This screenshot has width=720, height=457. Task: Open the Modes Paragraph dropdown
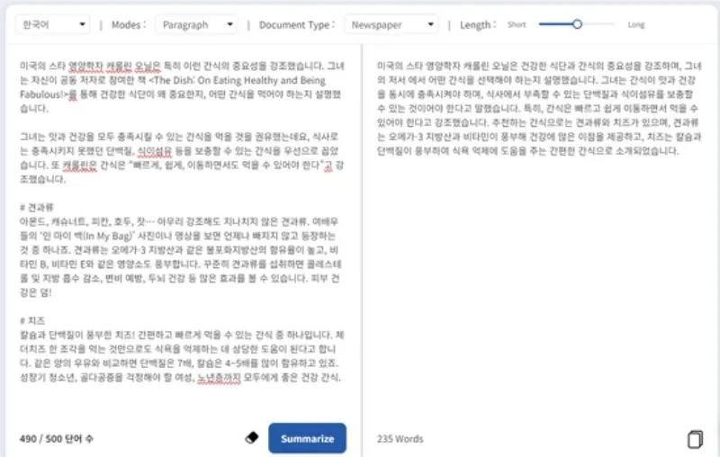196,24
